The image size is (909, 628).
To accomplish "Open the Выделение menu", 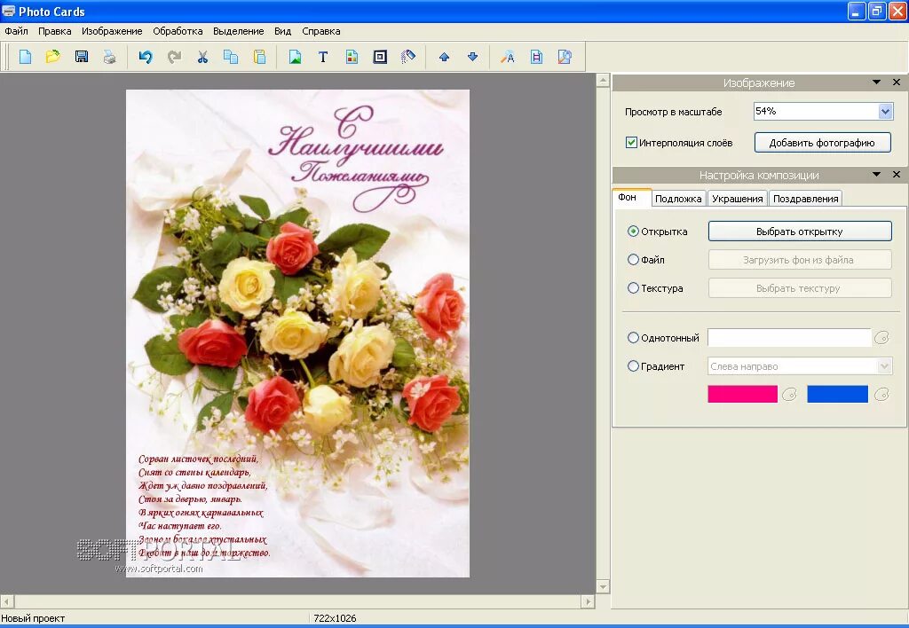I will point(238,31).
